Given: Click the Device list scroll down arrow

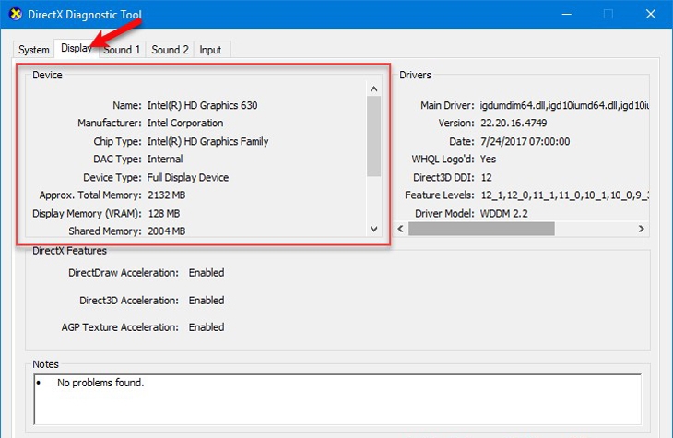Looking at the screenshot, I should point(374,230).
